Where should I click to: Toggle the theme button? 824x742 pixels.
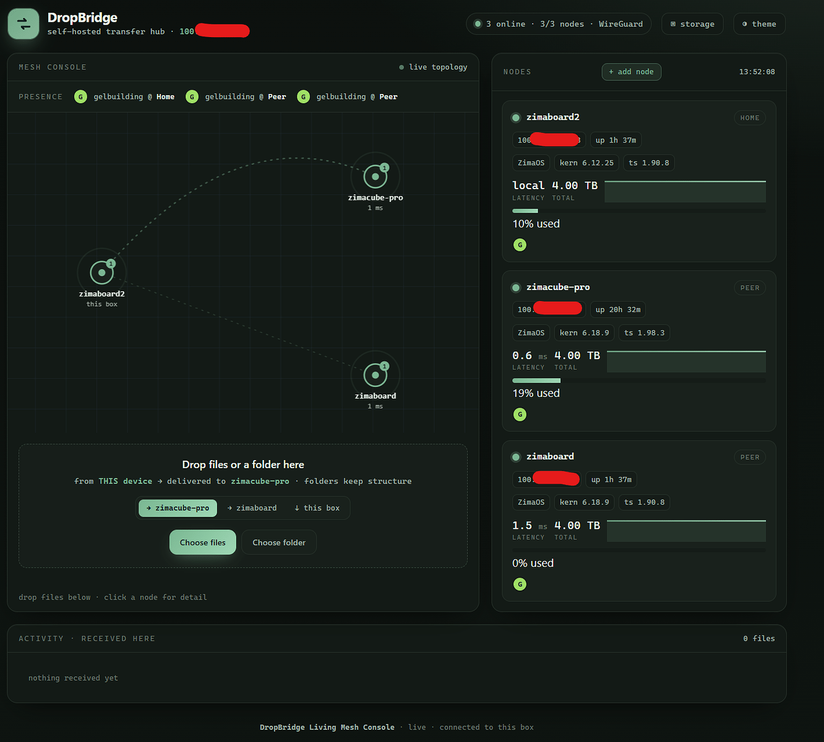pyautogui.click(x=759, y=24)
